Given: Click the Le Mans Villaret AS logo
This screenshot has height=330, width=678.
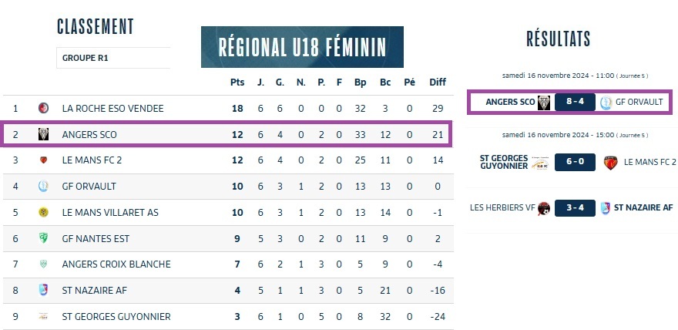Looking at the screenshot, I should click(44, 212).
